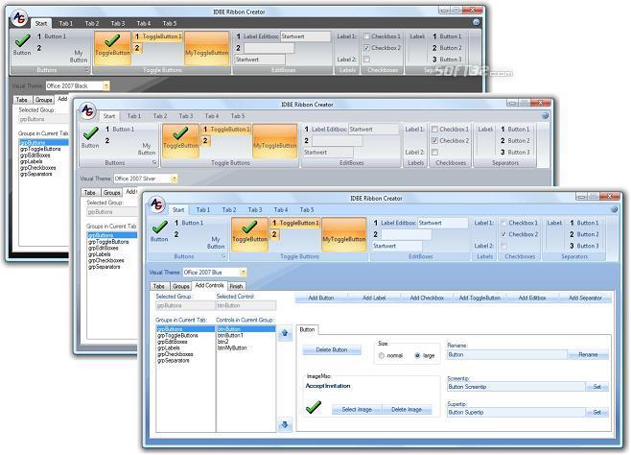Open the Groups tab in the blue window
631x455 pixels.
click(x=180, y=286)
